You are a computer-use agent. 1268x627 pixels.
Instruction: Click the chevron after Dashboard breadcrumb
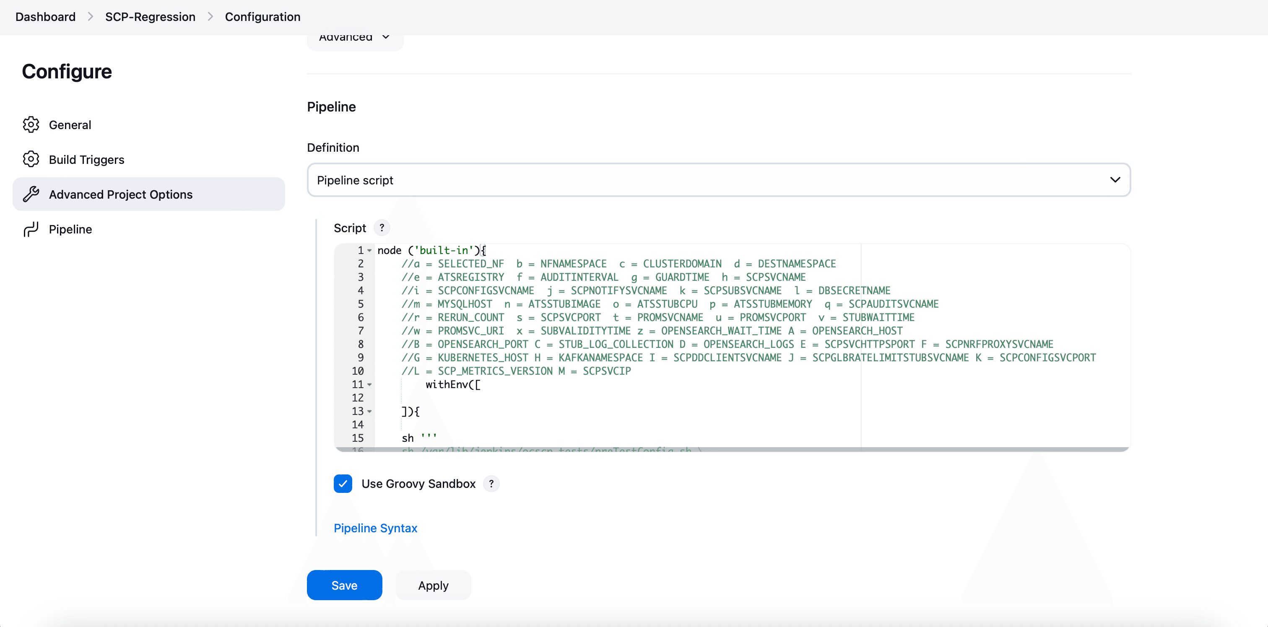90,16
